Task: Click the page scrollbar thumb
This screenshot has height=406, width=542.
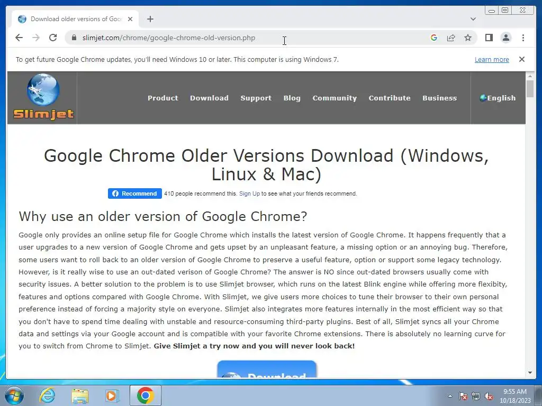Action: (x=530, y=88)
